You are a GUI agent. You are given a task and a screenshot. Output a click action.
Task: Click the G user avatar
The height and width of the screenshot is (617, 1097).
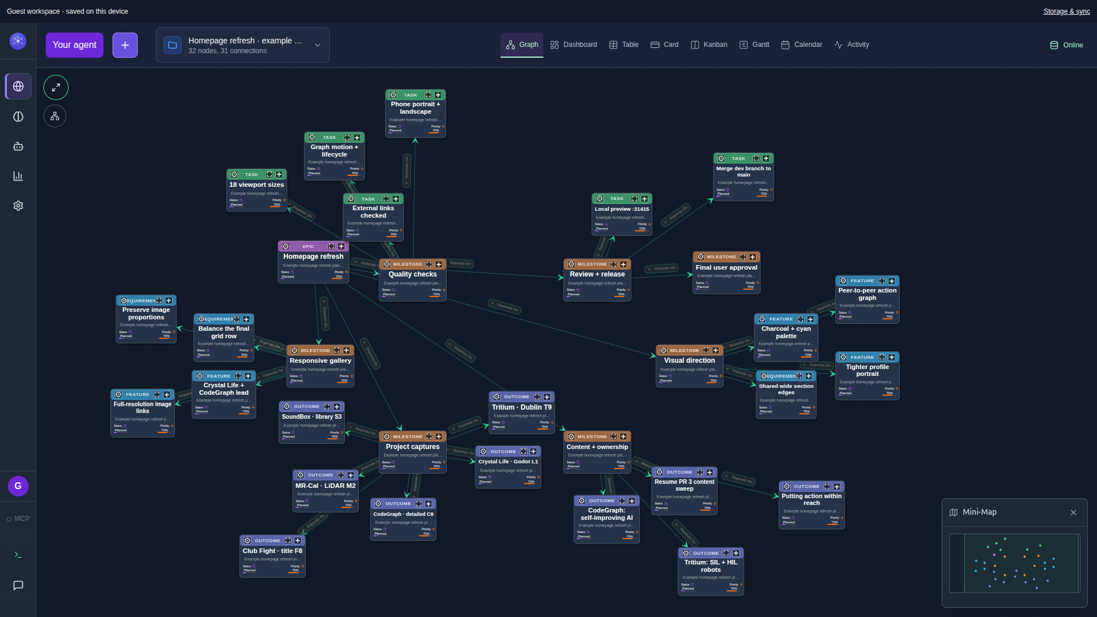point(18,486)
